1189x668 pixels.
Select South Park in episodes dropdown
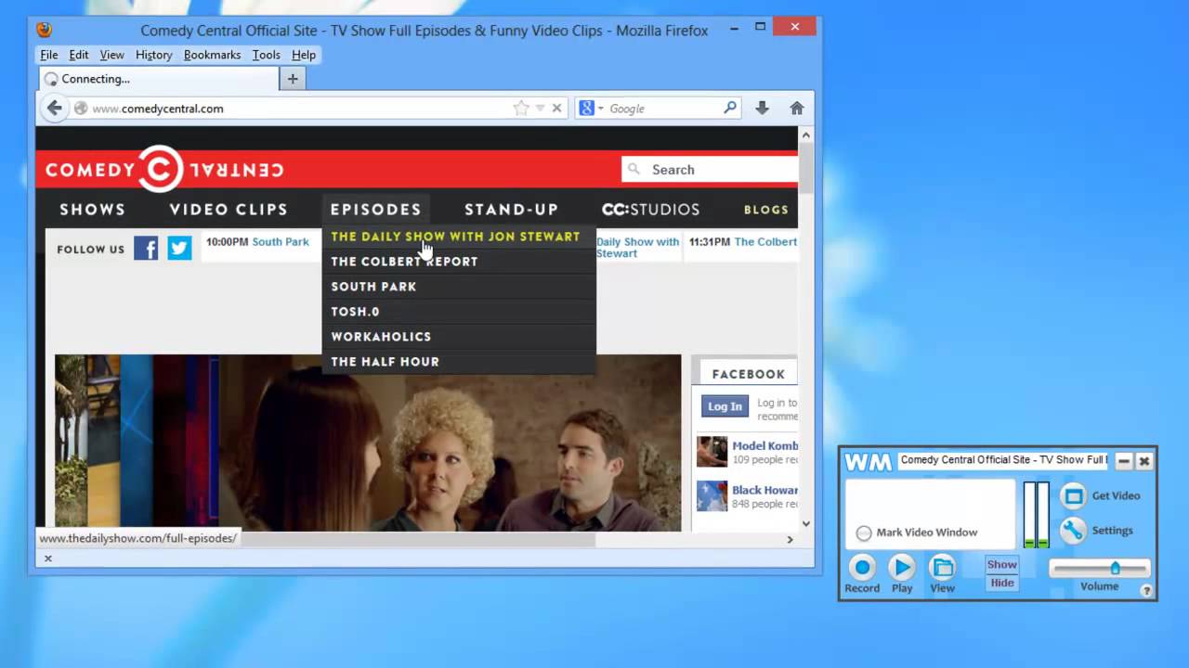[459, 287]
